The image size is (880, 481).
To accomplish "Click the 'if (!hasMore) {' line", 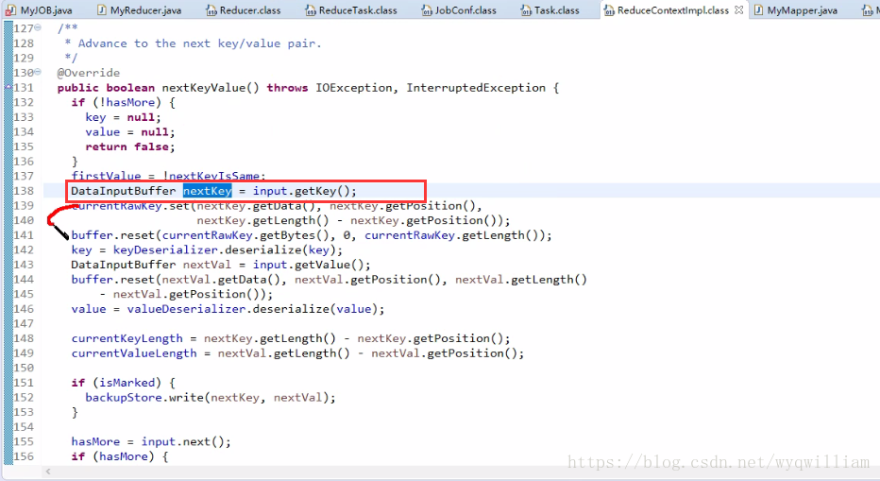I will [x=124, y=102].
